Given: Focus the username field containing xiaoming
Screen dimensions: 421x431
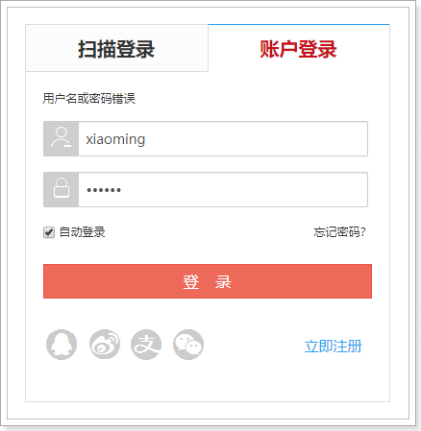Looking at the screenshot, I should (223, 138).
